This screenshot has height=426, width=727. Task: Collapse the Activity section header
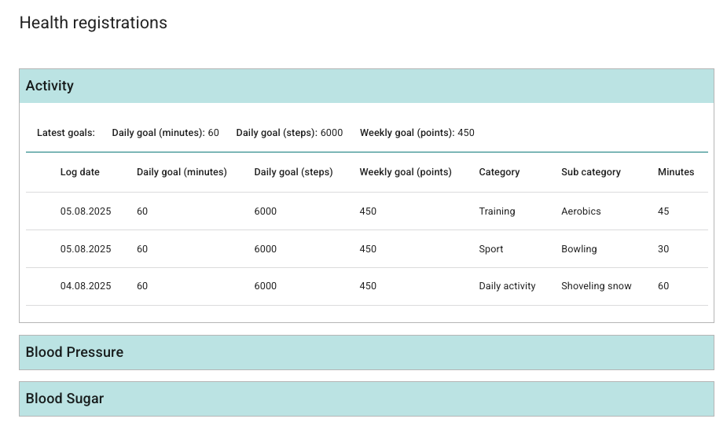tap(366, 86)
